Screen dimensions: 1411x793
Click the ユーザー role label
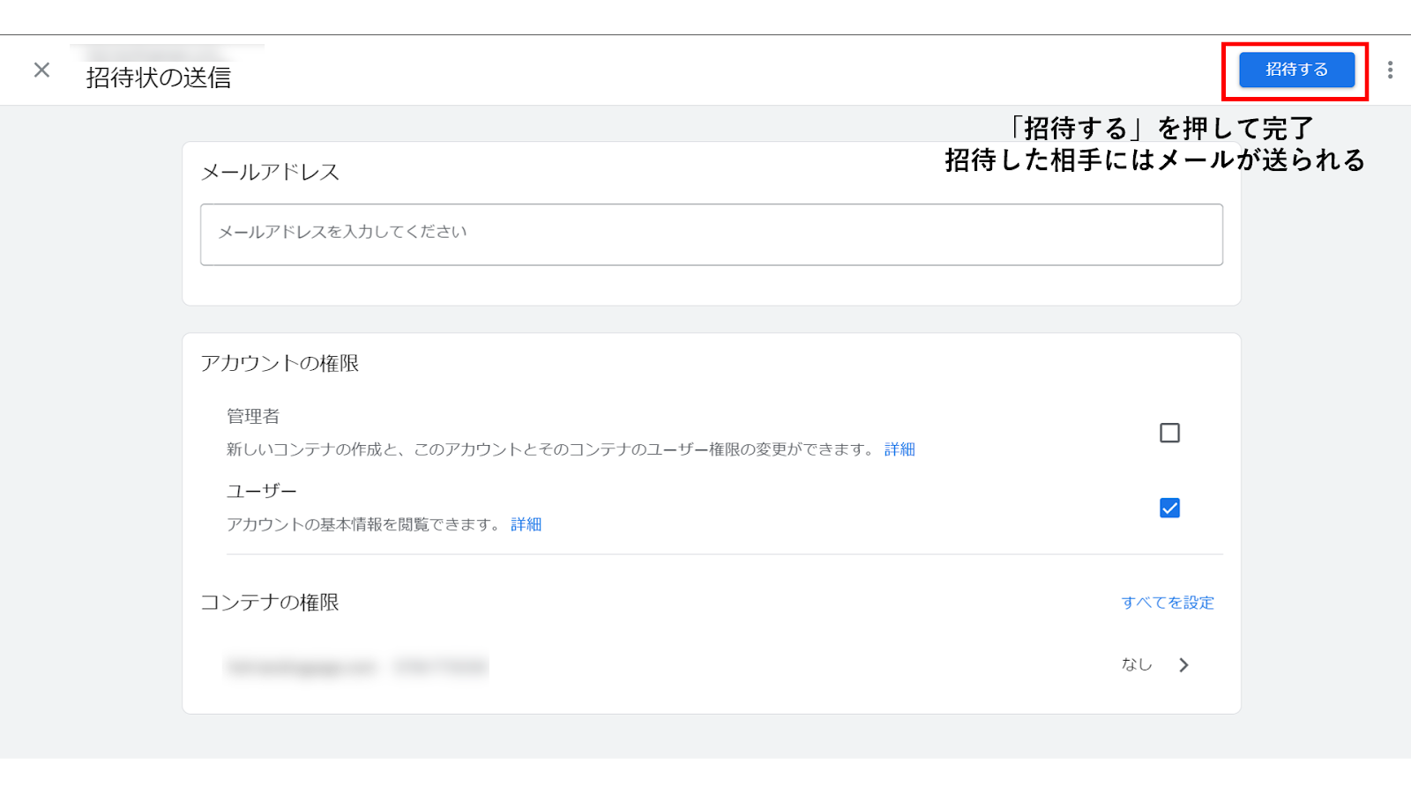(x=262, y=491)
